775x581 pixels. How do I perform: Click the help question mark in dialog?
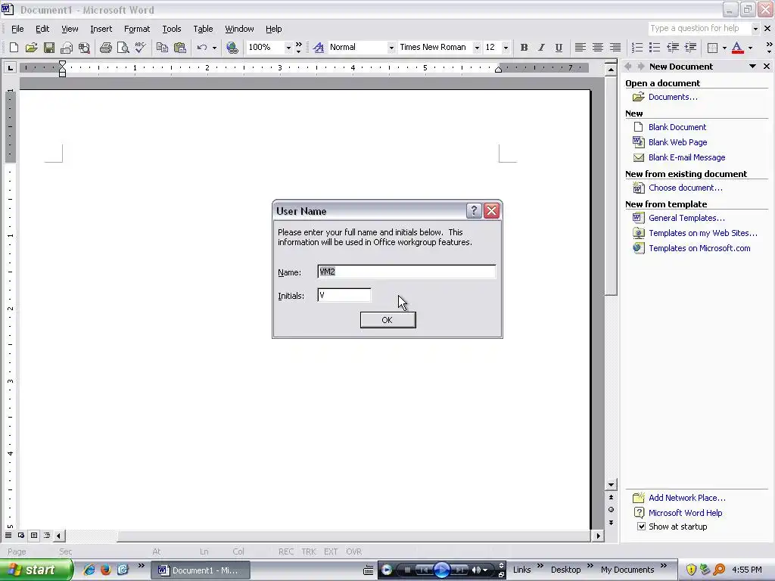(x=474, y=211)
